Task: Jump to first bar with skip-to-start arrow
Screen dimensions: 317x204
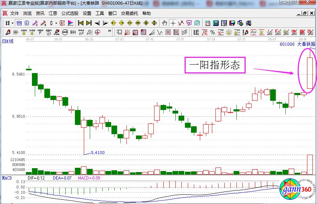Action: coord(81,23)
